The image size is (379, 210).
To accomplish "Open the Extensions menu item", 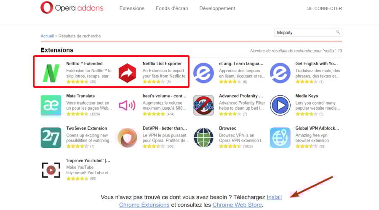I will pos(132,8).
